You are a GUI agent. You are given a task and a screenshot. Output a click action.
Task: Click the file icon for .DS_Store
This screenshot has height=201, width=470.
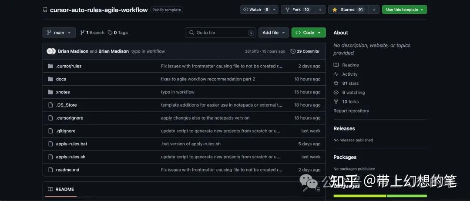pos(50,105)
